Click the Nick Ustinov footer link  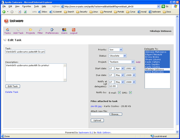click(104, 133)
